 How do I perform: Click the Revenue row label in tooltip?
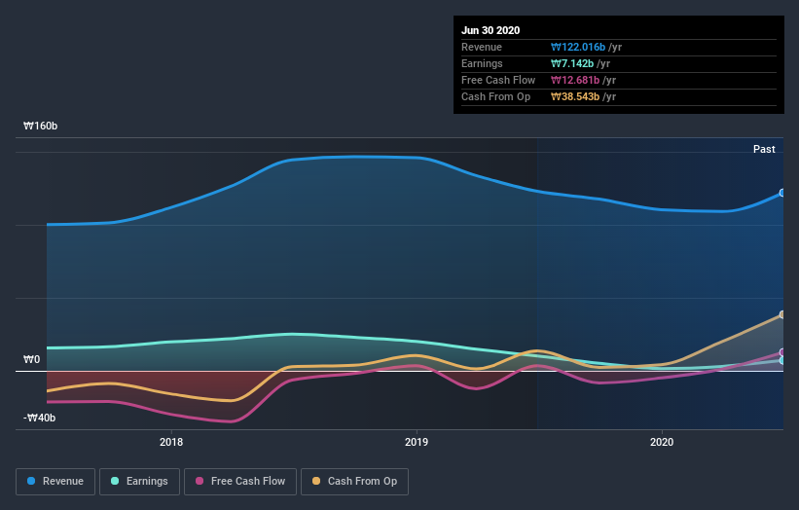(x=482, y=48)
